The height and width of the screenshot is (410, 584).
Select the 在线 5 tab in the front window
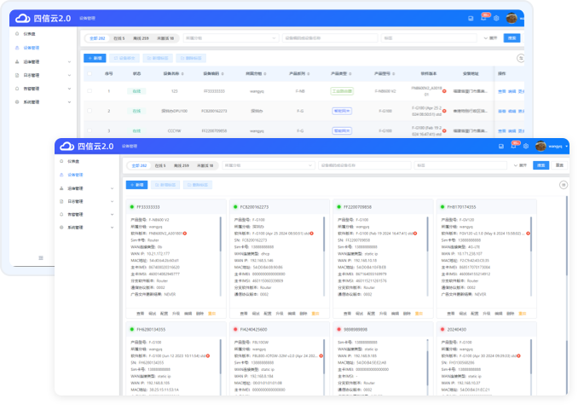[160, 165]
